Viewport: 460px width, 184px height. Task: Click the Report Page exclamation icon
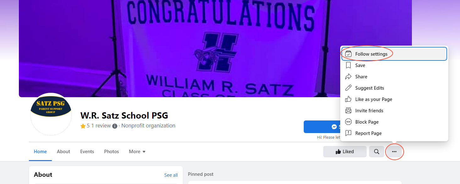pyautogui.click(x=348, y=133)
